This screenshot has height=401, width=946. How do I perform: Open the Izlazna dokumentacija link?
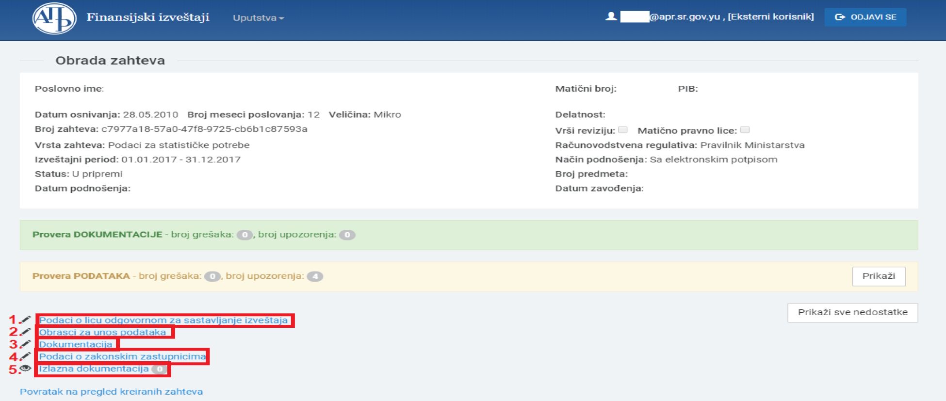[x=94, y=369]
